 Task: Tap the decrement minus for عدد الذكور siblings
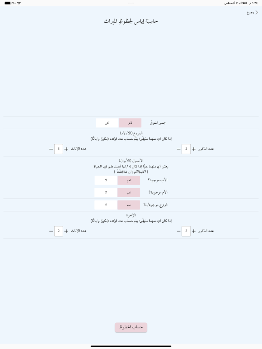tap(178, 231)
